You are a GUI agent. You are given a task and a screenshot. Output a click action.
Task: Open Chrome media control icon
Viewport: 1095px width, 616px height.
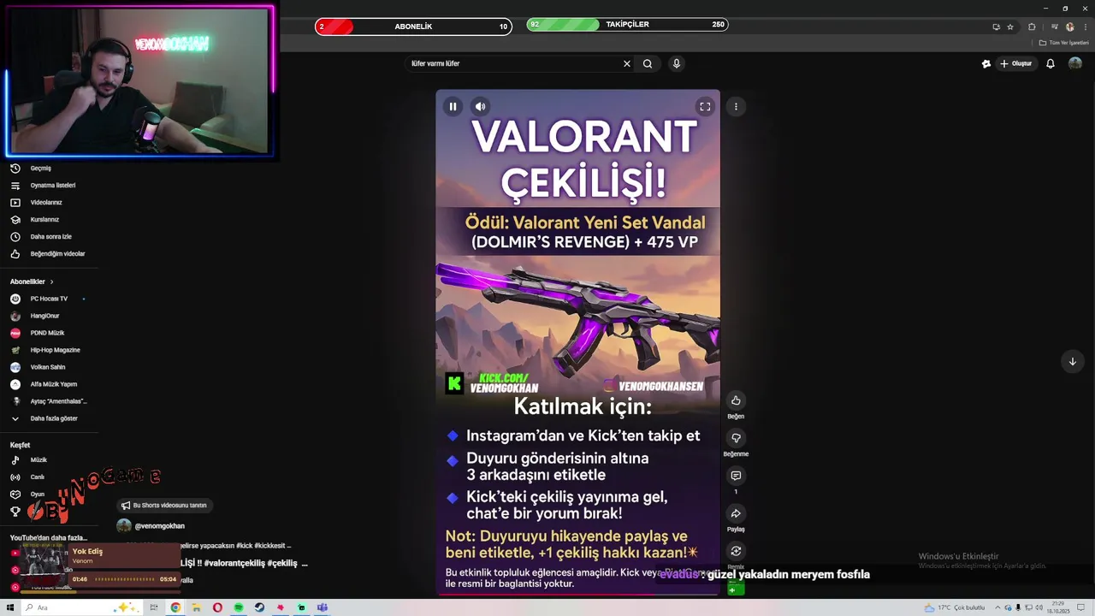click(1055, 27)
